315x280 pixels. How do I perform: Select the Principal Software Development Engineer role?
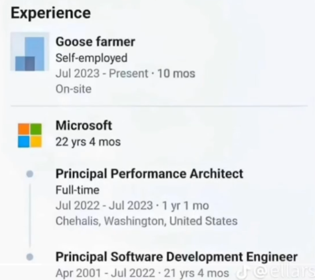pos(176,257)
